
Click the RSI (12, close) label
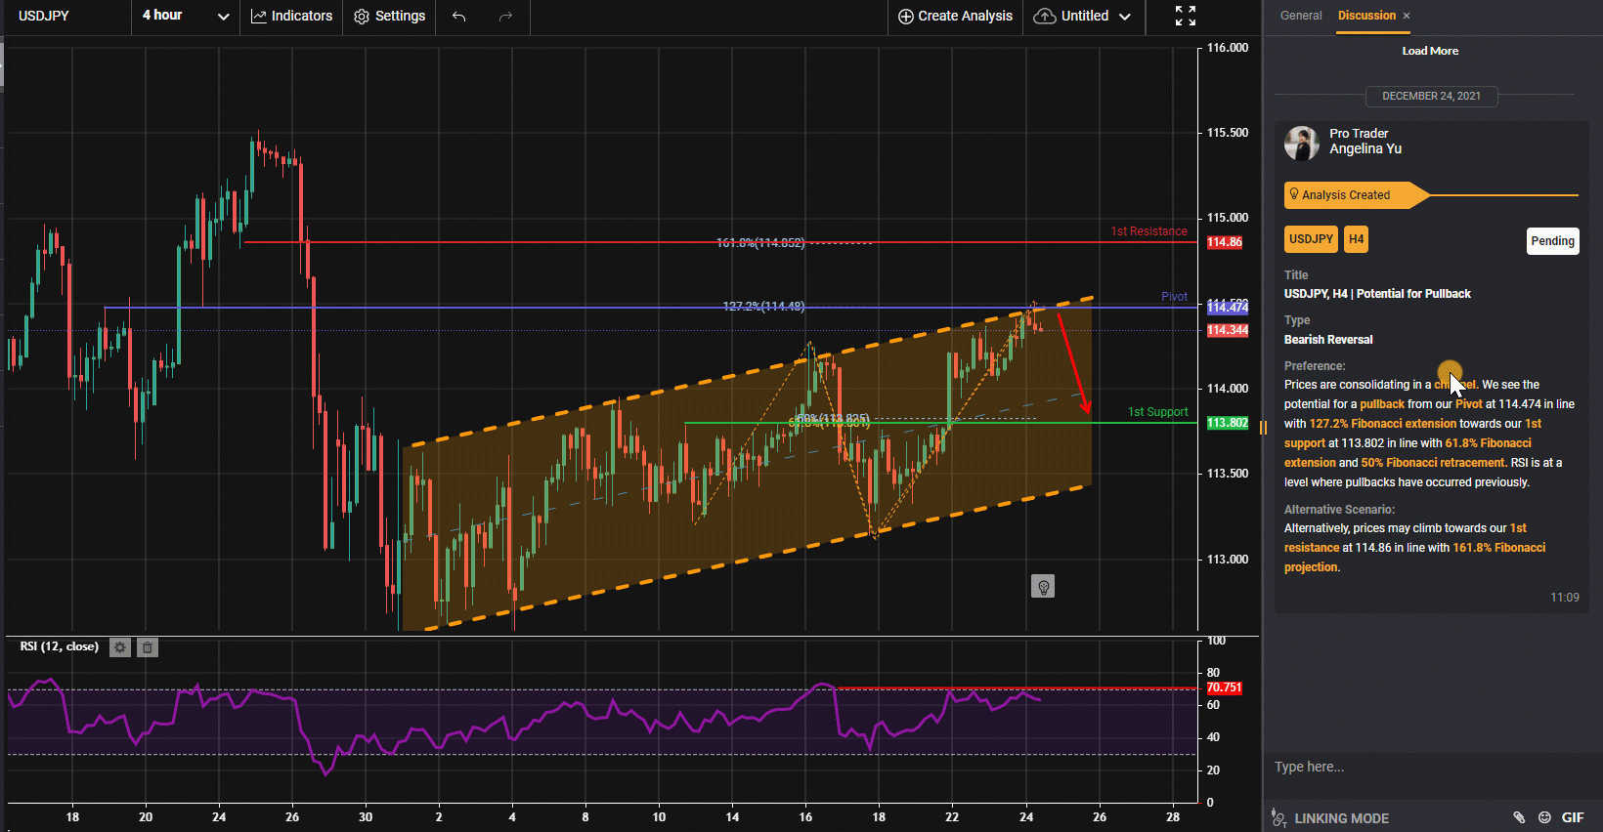[x=60, y=646]
